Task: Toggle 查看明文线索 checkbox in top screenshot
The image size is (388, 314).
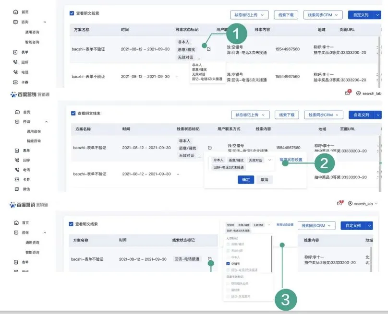Action: pyautogui.click(x=72, y=13)
